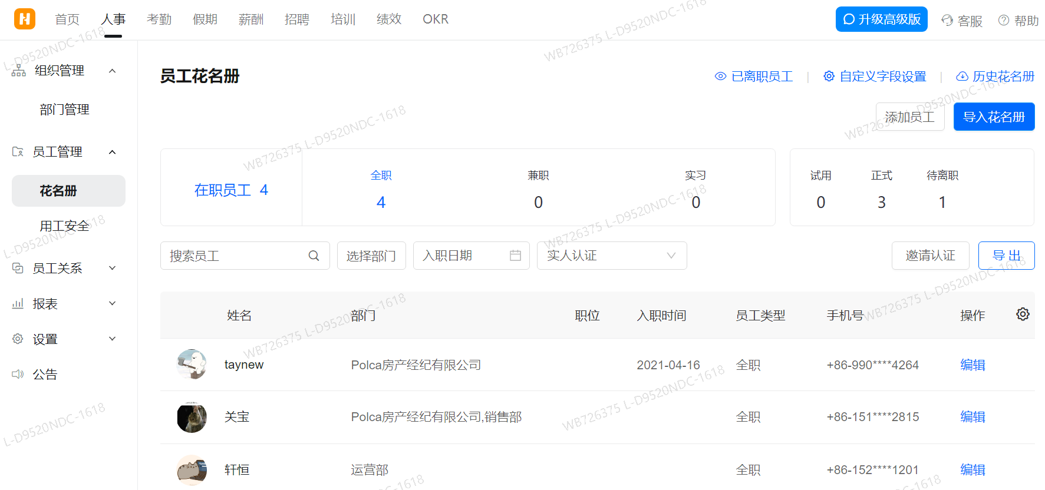Open table column settings gear icon
This screenshot has height=490, width=1045.
pos(1023,314)
